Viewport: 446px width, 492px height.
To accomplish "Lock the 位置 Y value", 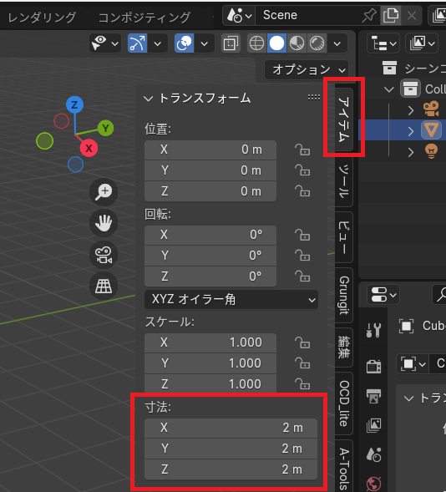I will click(x=302, y=170).
